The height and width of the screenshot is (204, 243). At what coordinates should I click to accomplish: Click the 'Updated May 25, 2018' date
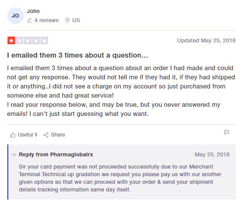click(206, 40)
